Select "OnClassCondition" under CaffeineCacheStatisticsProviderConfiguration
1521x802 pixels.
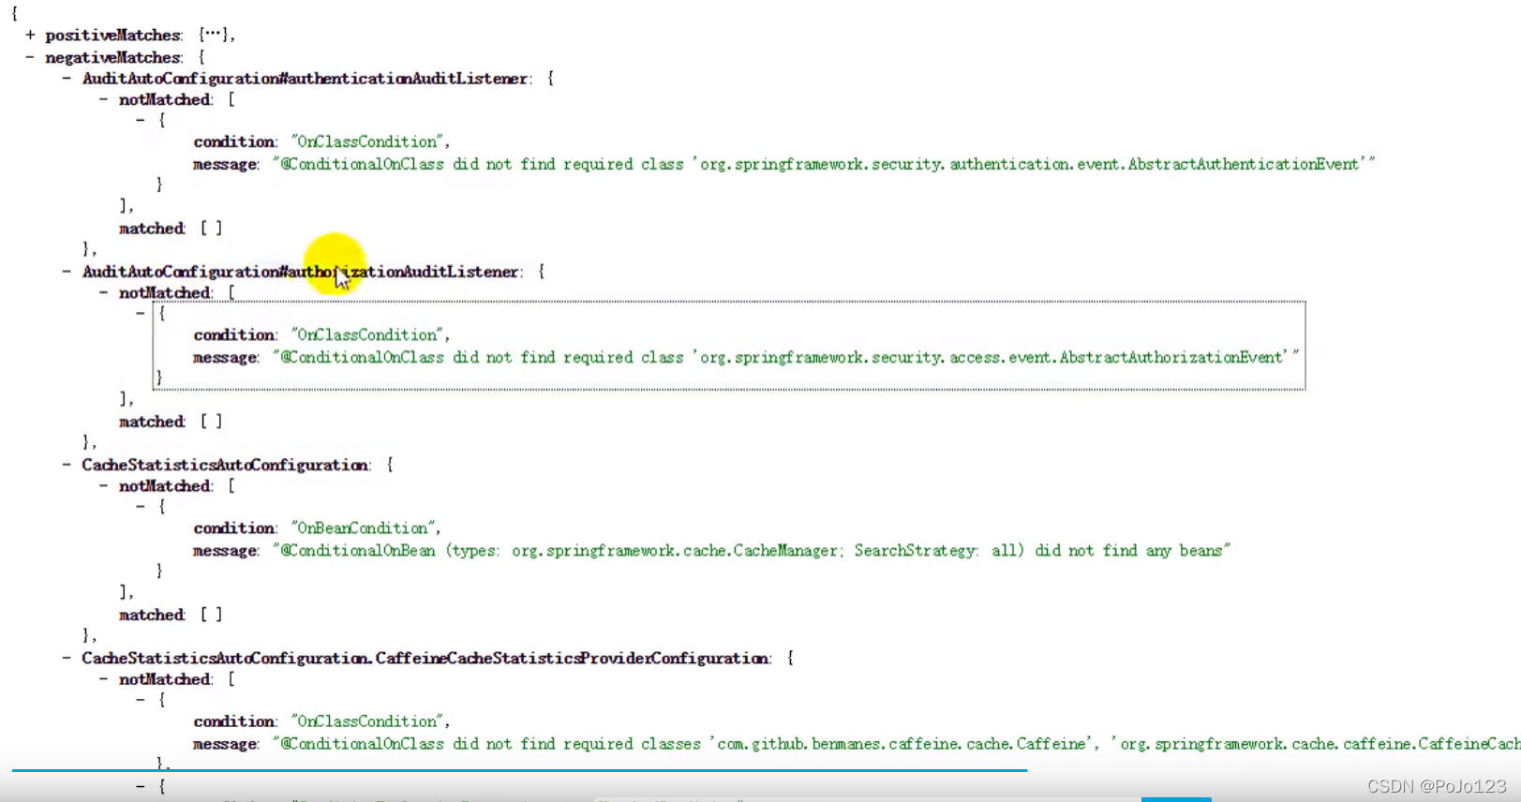(367, 721)
